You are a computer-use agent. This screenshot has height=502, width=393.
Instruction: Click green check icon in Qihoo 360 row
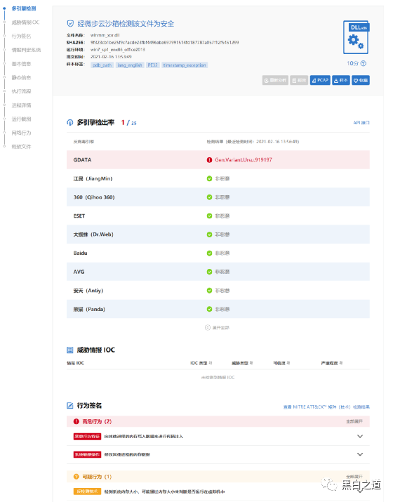coord(209,197)
